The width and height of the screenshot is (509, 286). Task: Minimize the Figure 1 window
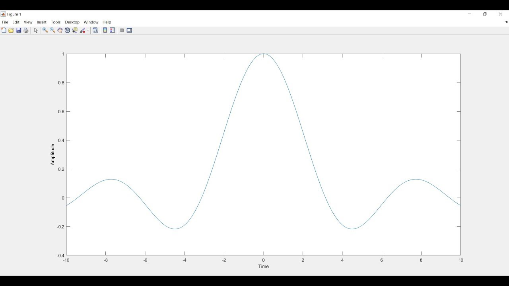click(x=470, y=14)
